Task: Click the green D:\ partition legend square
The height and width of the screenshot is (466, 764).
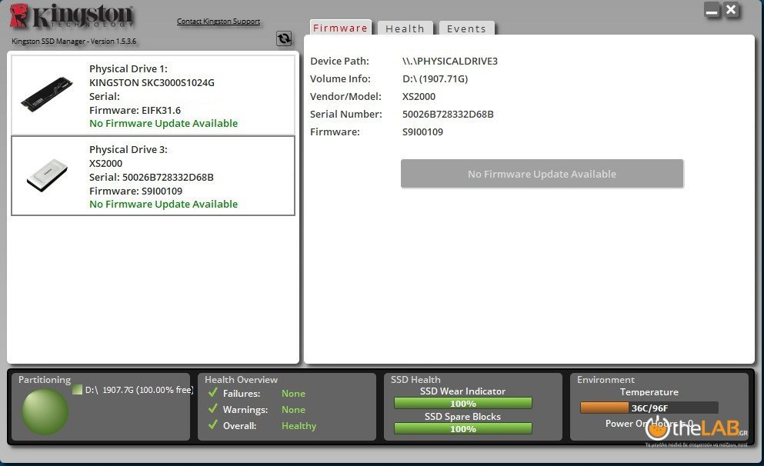Action: coord(77,390)
